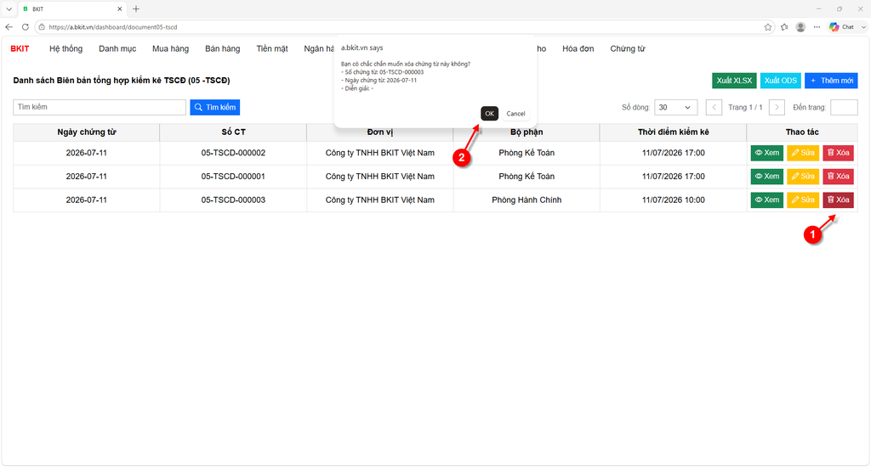Select cell 05-TSCD-000001
The width and height of the screenshot is (871, 467).
233,177
